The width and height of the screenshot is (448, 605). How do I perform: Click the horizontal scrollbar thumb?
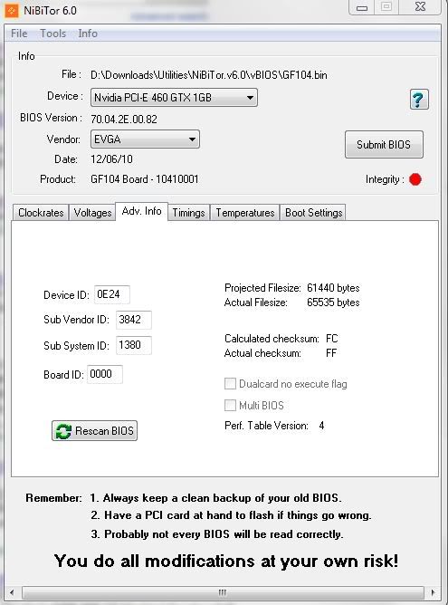(x=223, y=592)
